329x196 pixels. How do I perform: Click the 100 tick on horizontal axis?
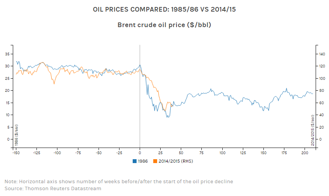point(222,153)
